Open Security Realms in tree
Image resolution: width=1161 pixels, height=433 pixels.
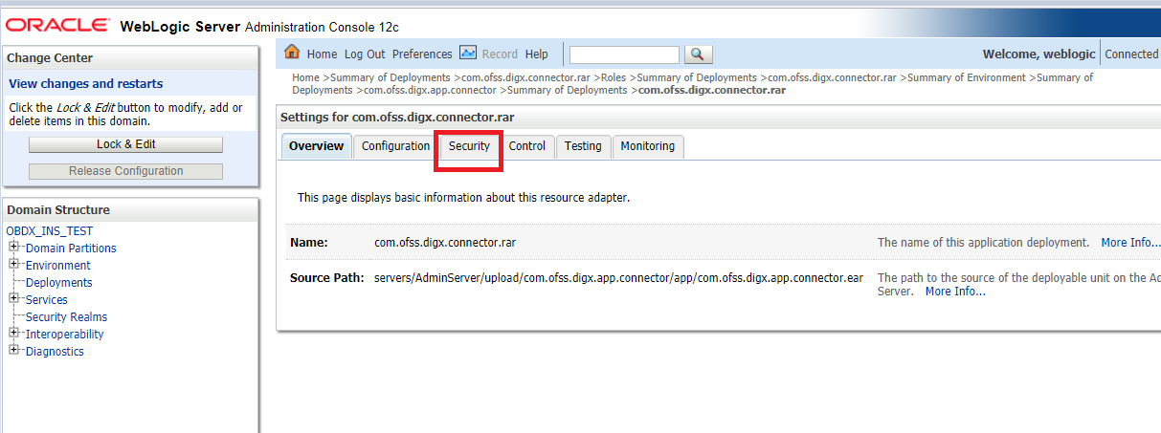66,317
